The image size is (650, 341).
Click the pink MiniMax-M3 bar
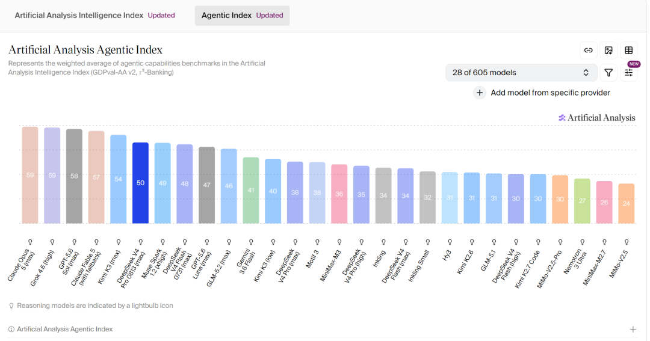(339, 194)
